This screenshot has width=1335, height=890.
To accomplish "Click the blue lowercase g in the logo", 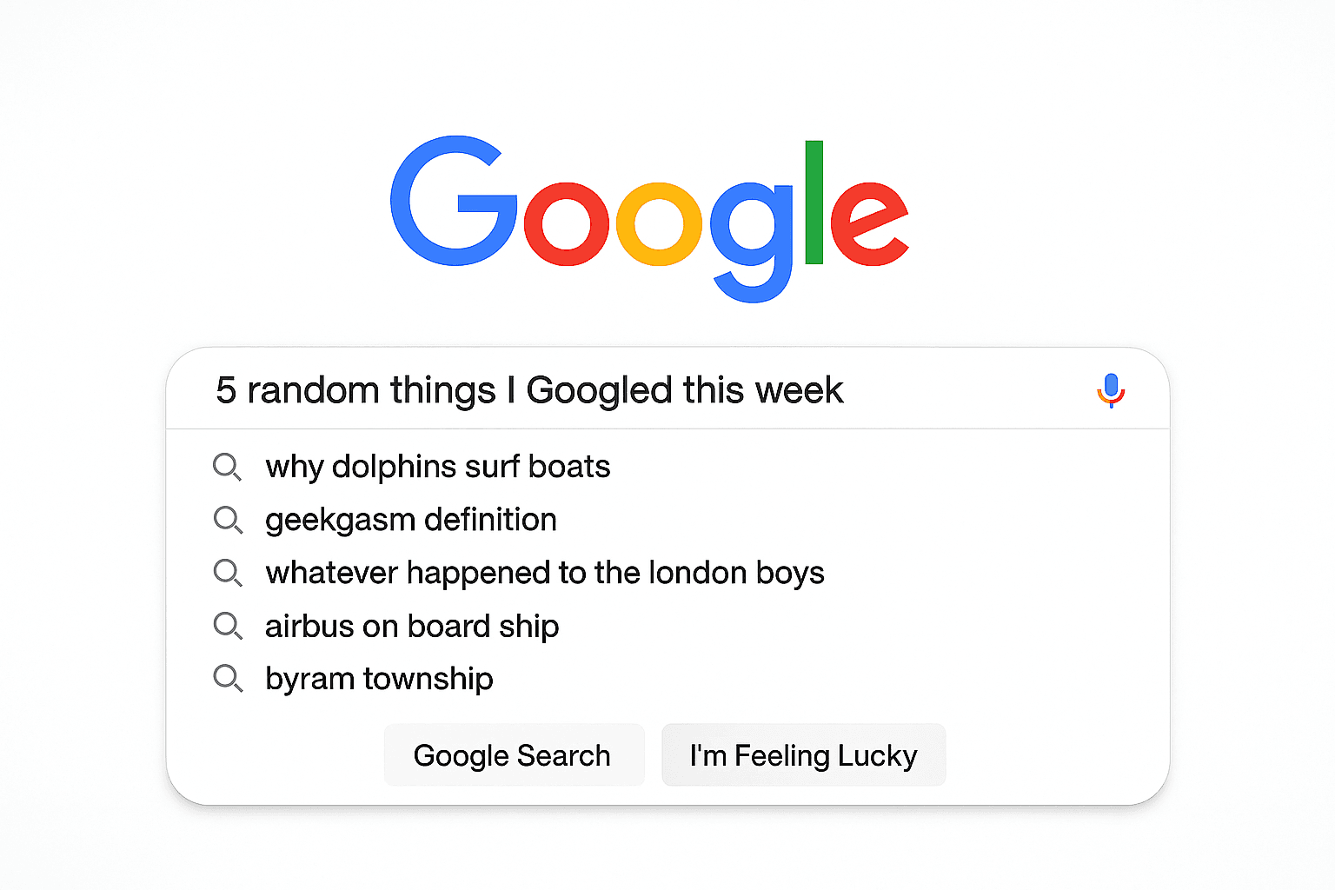I will [753, 235].
